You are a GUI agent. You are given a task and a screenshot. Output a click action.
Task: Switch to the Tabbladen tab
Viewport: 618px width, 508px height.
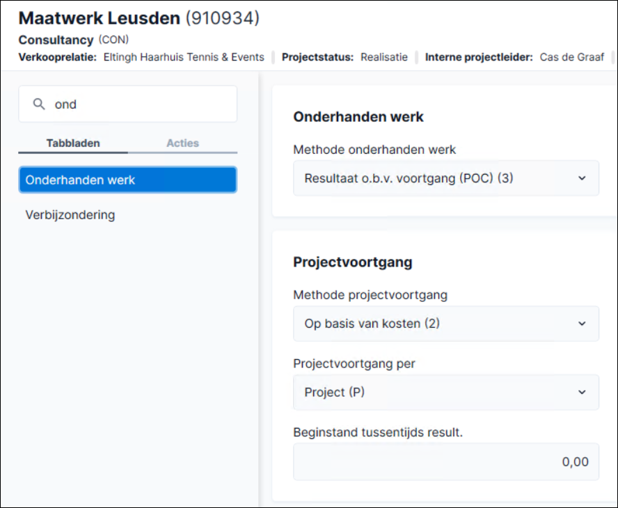point(73,143)
